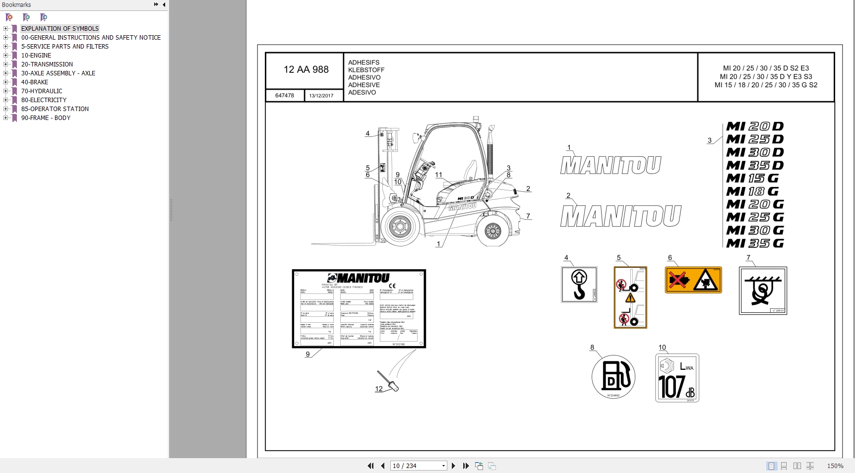This screenshot has height=473, width=855.
Task: Open the page number dropdown
Action: click(x=443, y=466)
